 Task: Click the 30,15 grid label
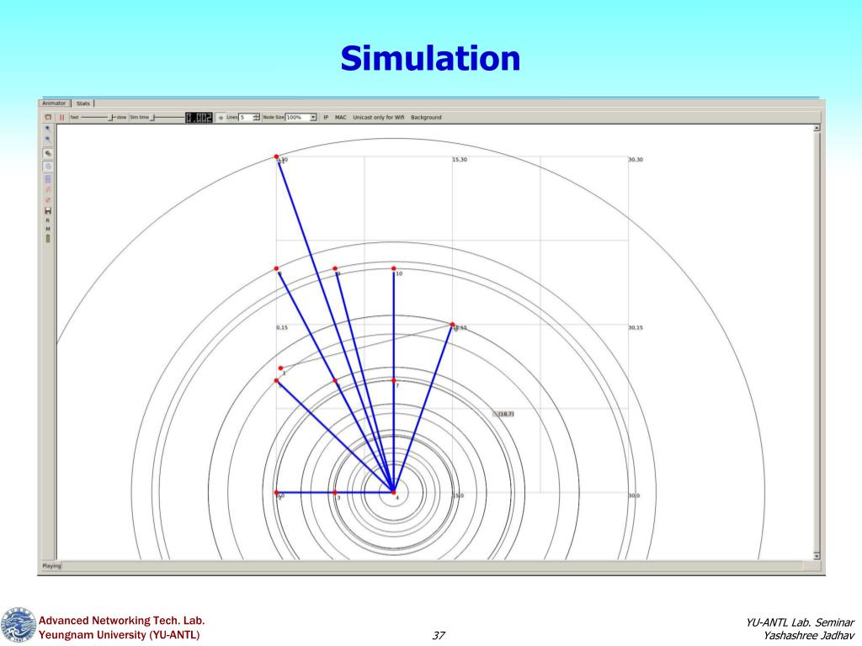click(x=636, y=327)
